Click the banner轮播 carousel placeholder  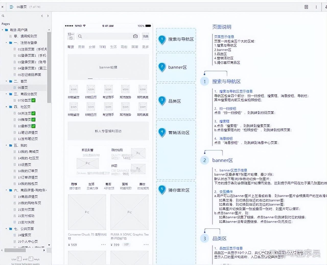click(x=108, y=67)
